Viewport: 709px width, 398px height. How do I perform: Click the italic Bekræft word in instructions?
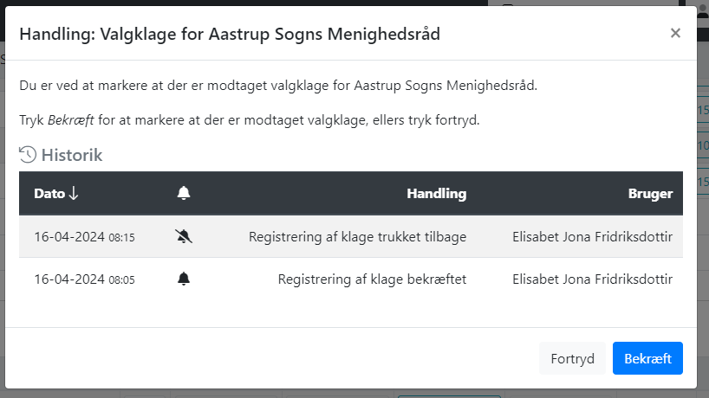(70, 120)
